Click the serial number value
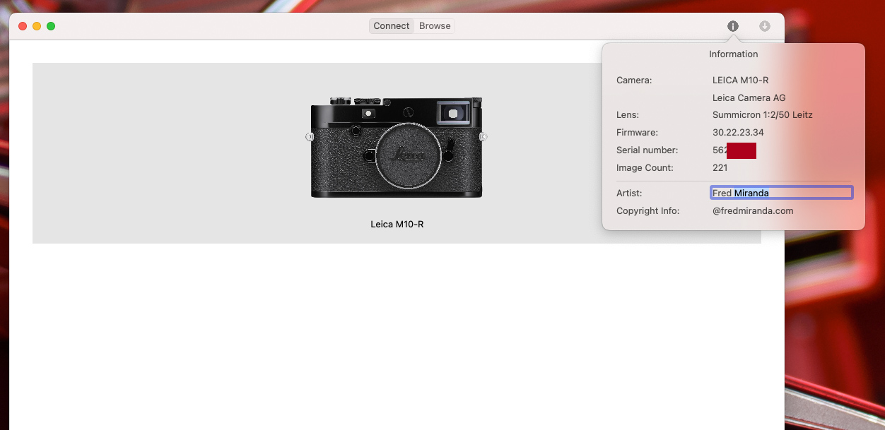Screen dimensions: 885x430 tap(734, 150)
